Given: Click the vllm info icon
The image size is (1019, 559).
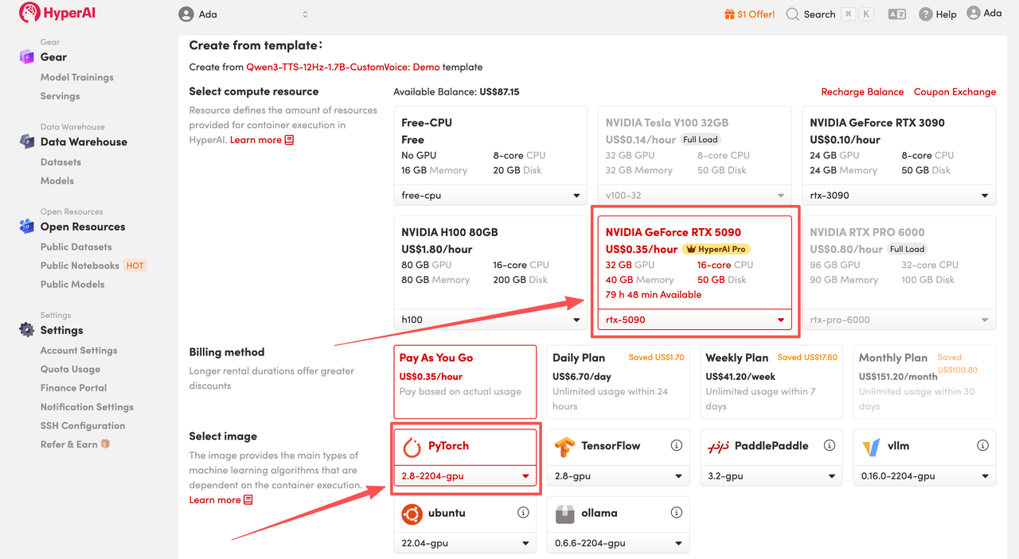Looking at the screenshot, I should tap(983, 445).
